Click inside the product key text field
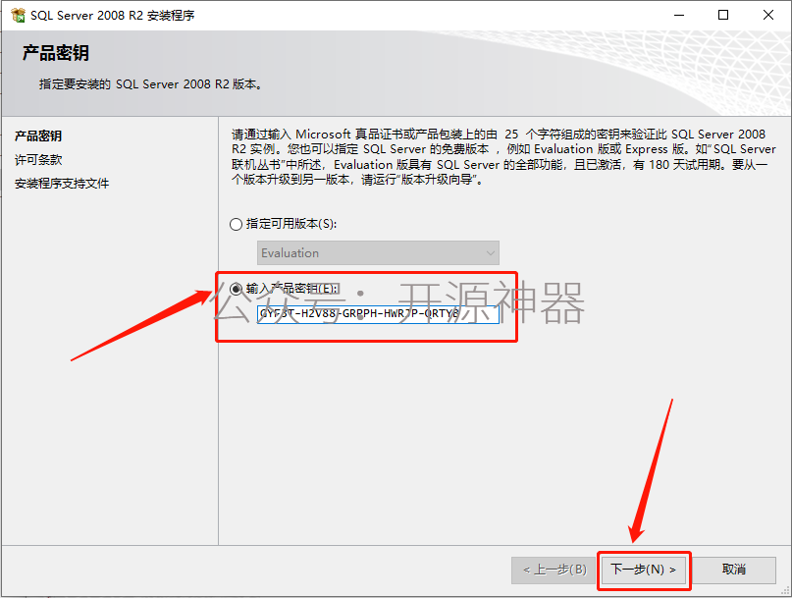792x598 pixels. (378, 314)
